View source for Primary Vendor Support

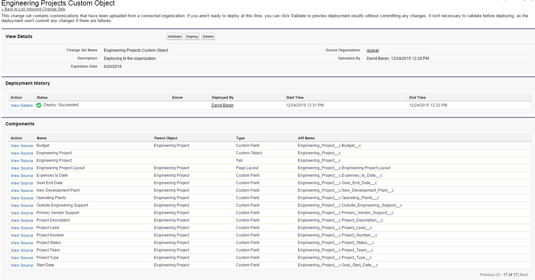click(x=22, y=213)
